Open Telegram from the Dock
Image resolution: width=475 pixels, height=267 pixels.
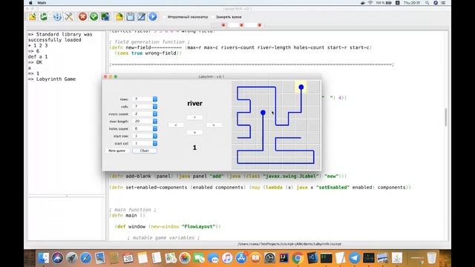355,258
